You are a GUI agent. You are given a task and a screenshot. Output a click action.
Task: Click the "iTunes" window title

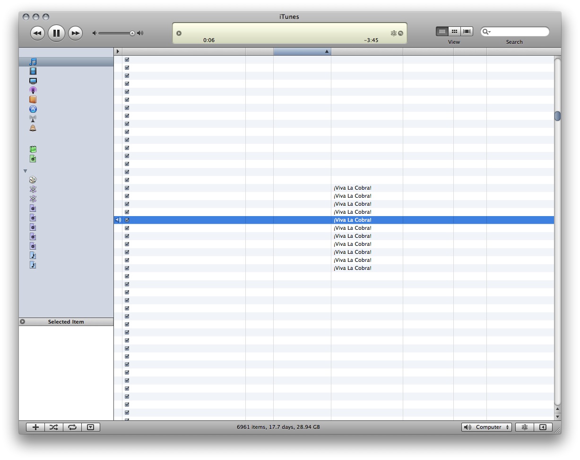(289, 17)
